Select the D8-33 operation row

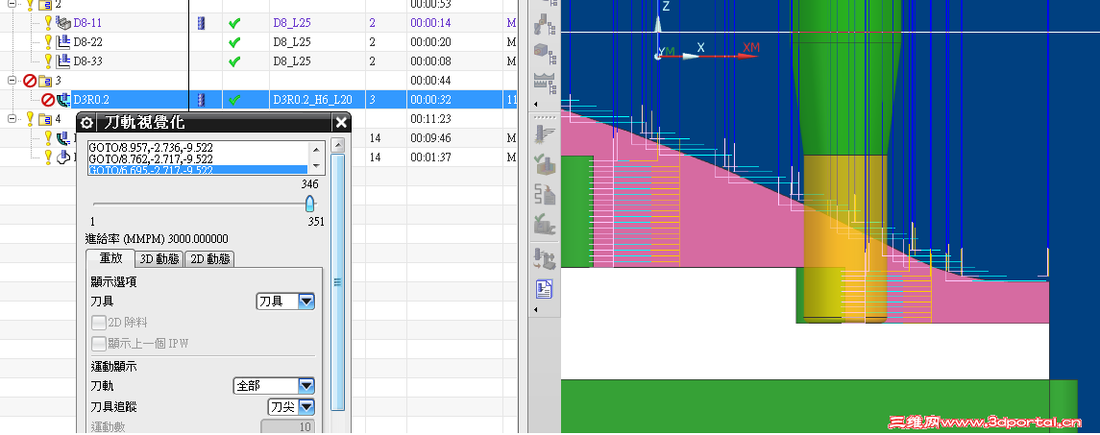pyautogui.click(x=258, y=61)
